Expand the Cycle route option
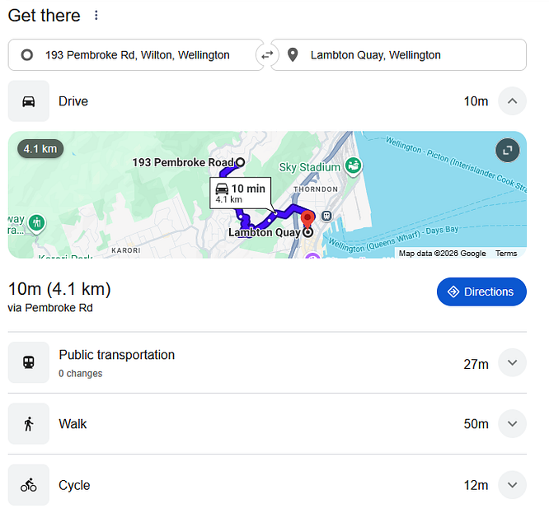The image size is (549, 527). (x=512, y=485)
